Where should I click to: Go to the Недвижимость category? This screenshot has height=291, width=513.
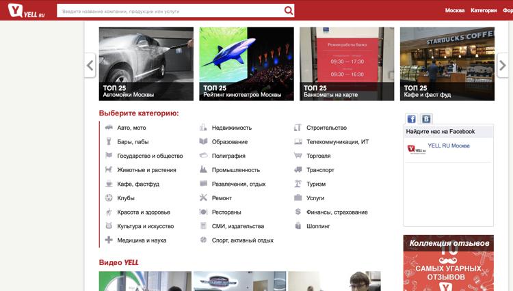click(x=231, y=128)
